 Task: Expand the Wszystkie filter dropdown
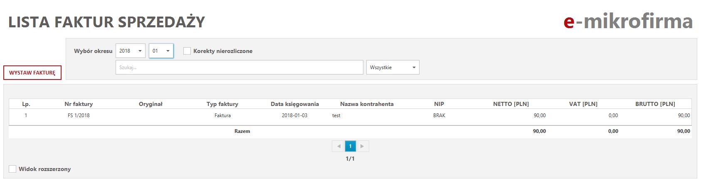click(392, 67)
